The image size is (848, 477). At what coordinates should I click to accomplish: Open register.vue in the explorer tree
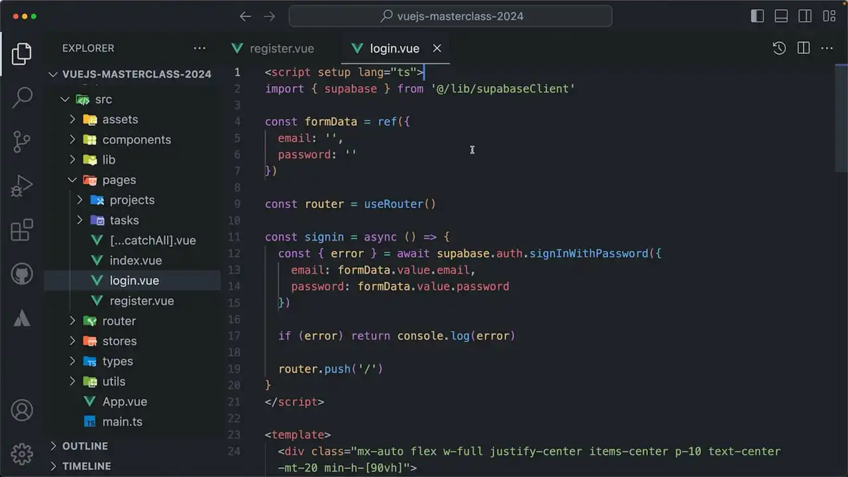click(132, 301)
